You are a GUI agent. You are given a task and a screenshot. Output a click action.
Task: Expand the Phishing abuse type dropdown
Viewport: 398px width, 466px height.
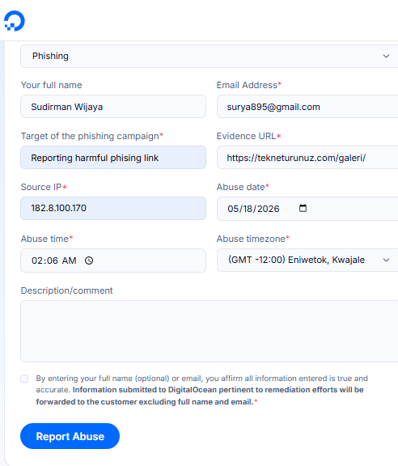tap(210, 56)
